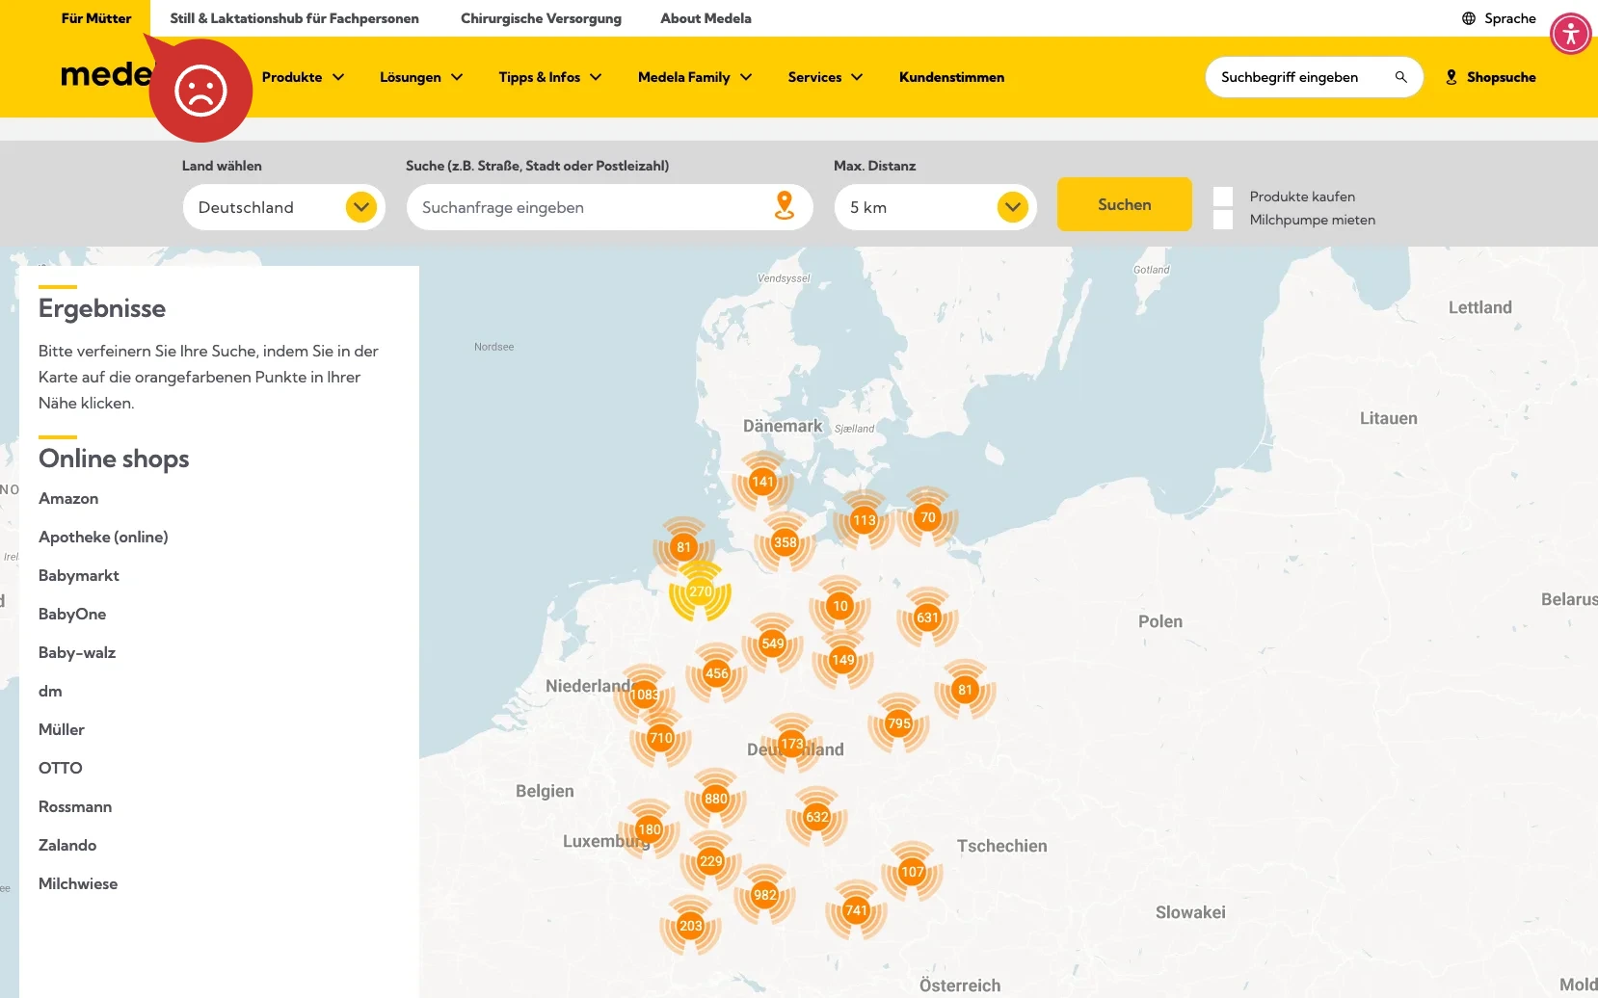Click the Suchanfrage eingeben search field

click(x=610, y=207)
